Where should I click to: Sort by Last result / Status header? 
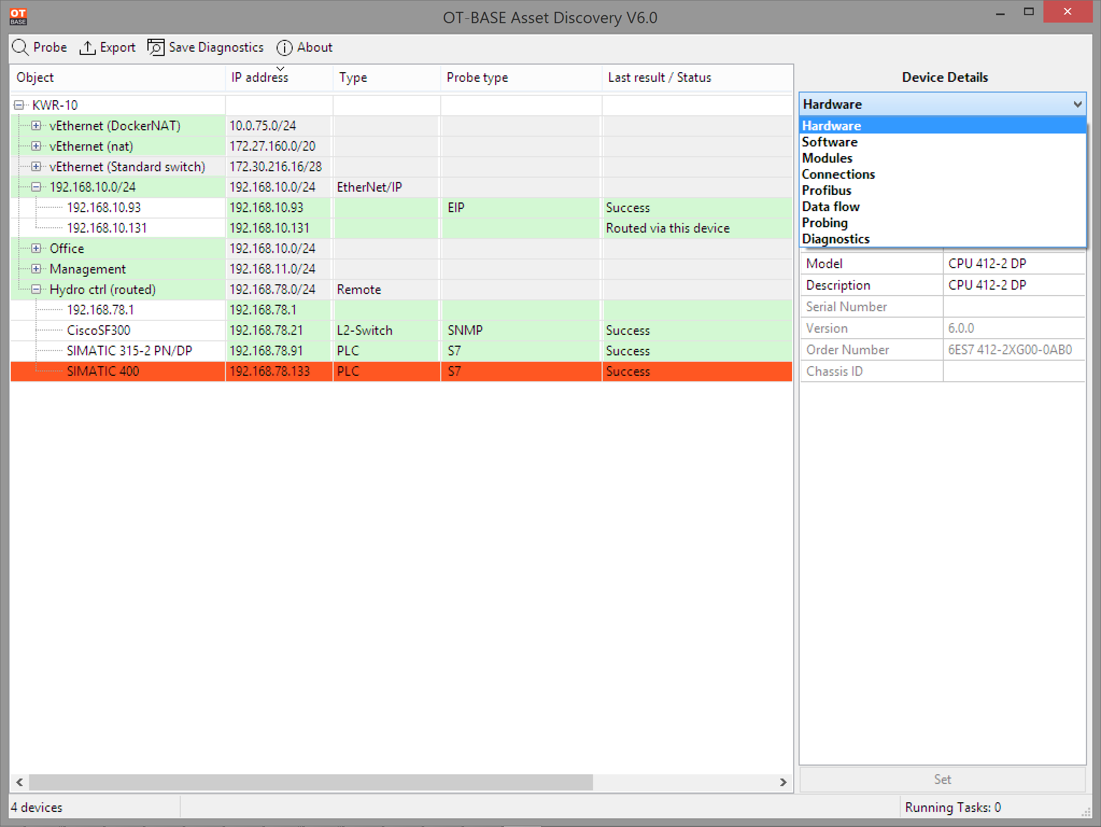click(697, 78)
